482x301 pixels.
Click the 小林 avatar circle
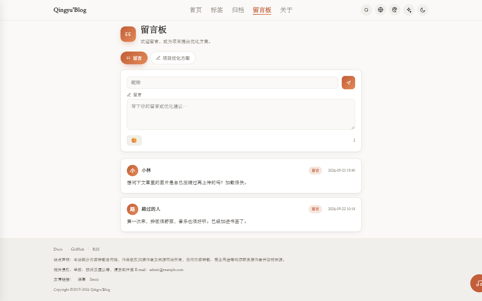[133, 171]
